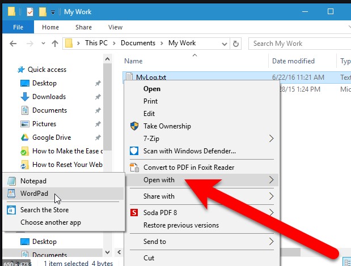The width and height of the screenshot is (351, 266).
Task: Click My Work in the address bar
Action: (182, 43)
